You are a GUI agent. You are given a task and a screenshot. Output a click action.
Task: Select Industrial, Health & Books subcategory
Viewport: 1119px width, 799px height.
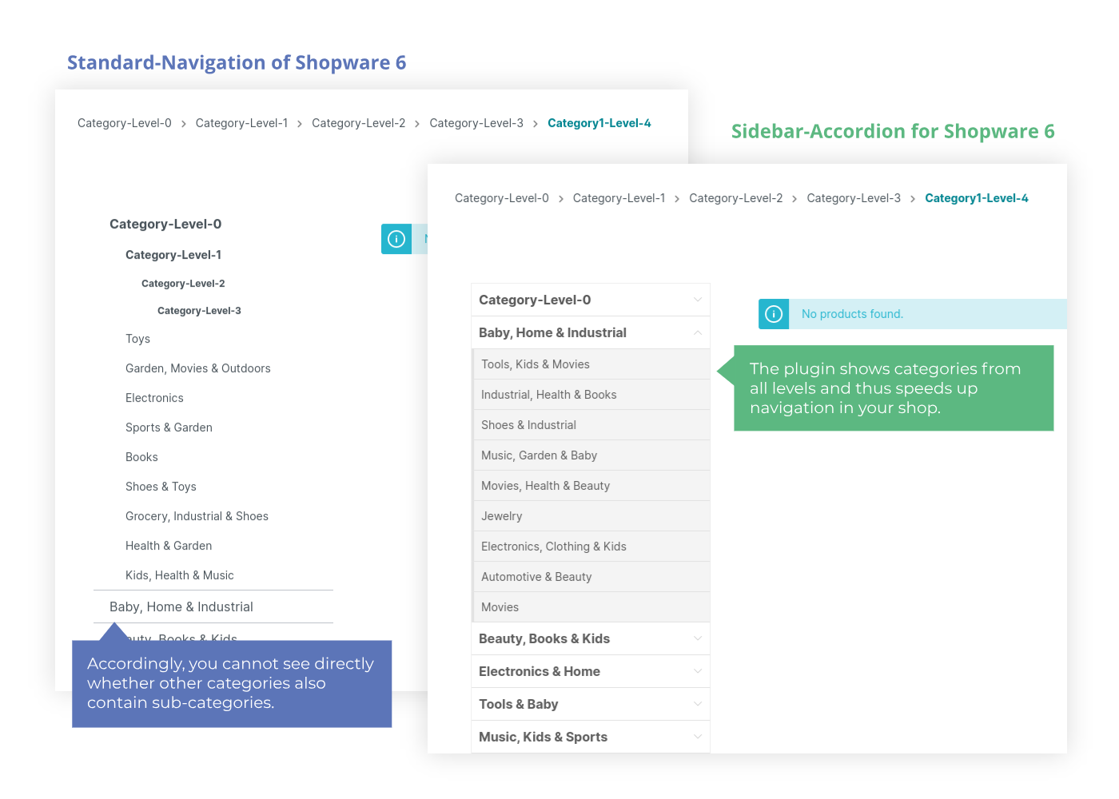pos(591,395)
